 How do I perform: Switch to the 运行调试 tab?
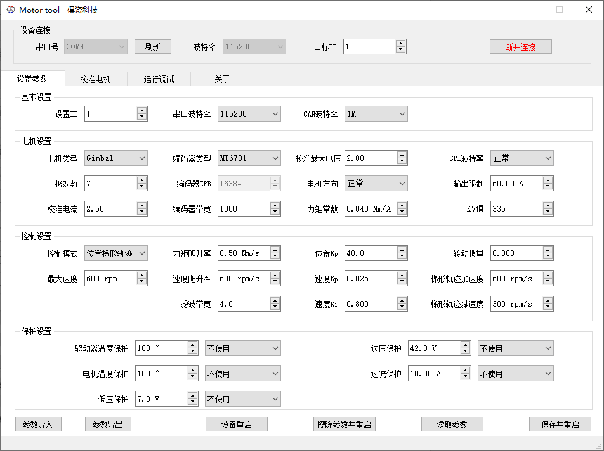(158, 79)
